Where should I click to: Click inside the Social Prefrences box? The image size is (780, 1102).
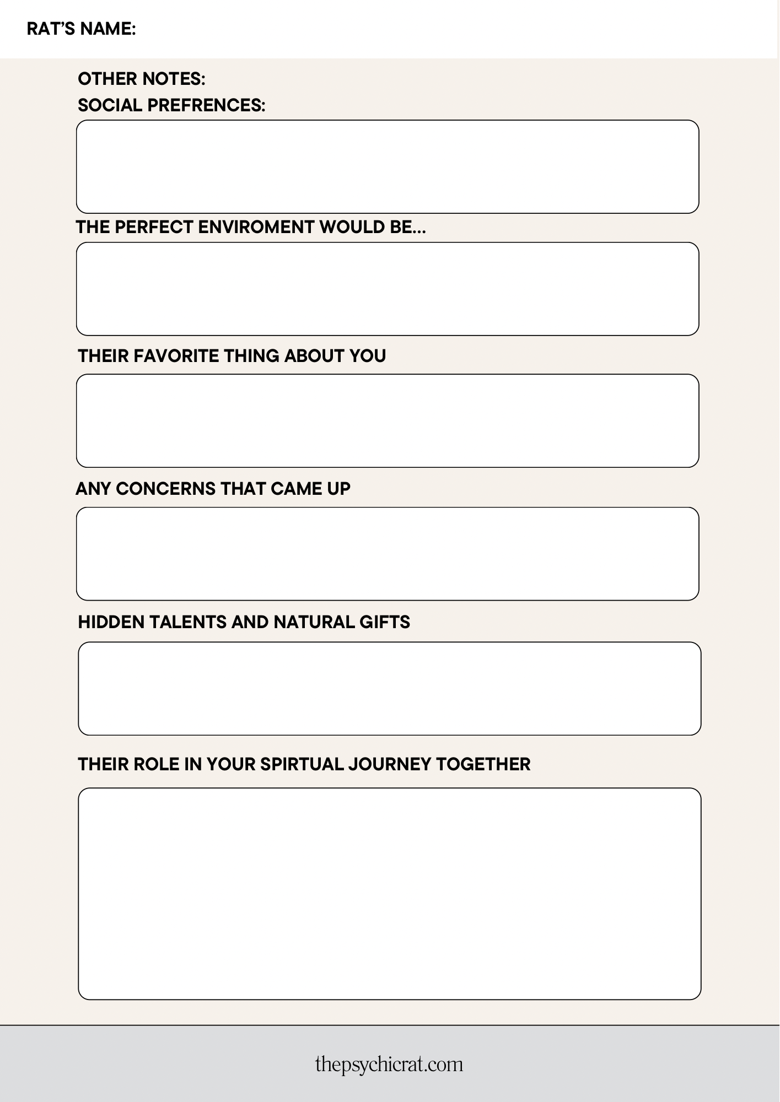(388, 166)
